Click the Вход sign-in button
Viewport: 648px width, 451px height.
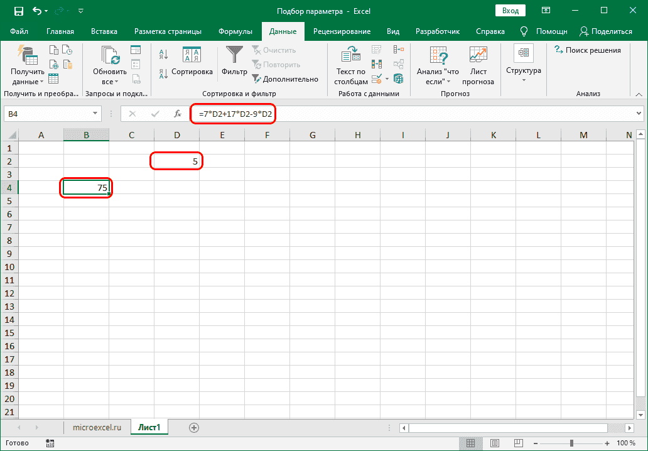point(510,10)
